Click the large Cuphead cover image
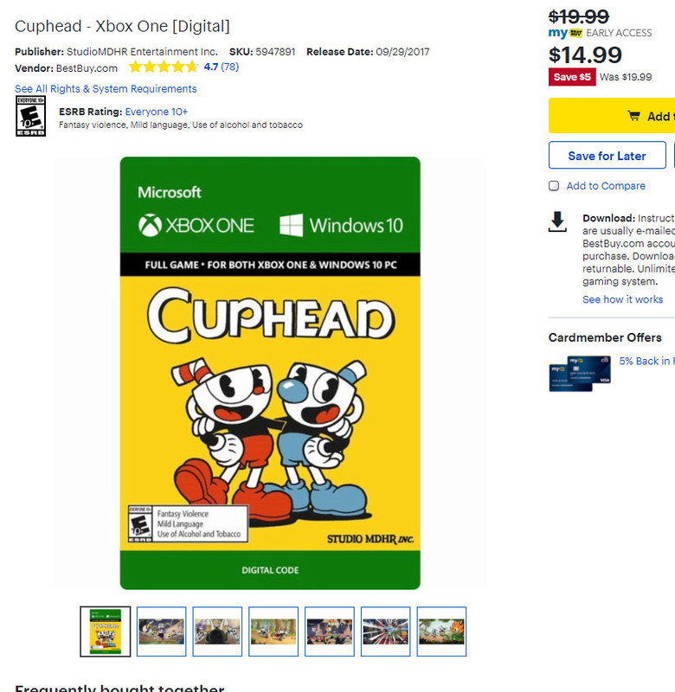The image size is (675, 692). tap(270, 373)
